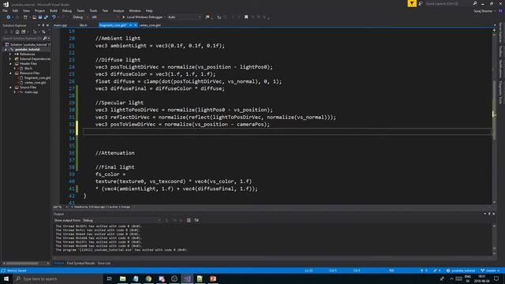Undo the last edit from toolbar
Screen dimensions: 505x284
[54, 17]
